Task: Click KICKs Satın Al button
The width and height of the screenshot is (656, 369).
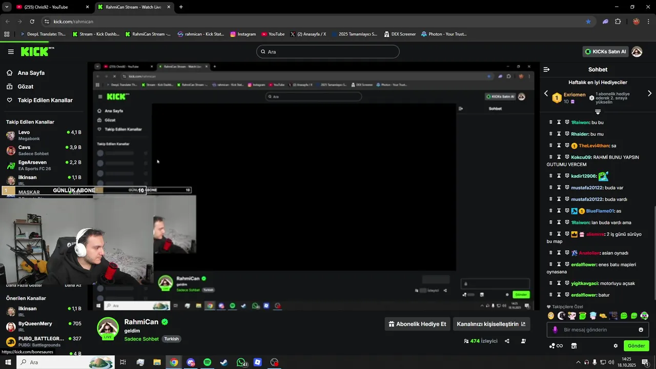Action: point(606,52)
